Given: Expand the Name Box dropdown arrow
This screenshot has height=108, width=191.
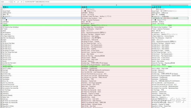Looking at the screenshot, I should (x=9, y=2).
